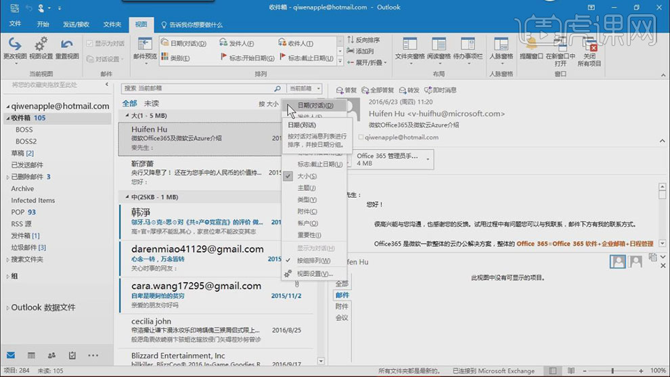670x377 pixels.
Task: Open the 当前邮箱 scope dropdown
Action: tap(305, 89)
